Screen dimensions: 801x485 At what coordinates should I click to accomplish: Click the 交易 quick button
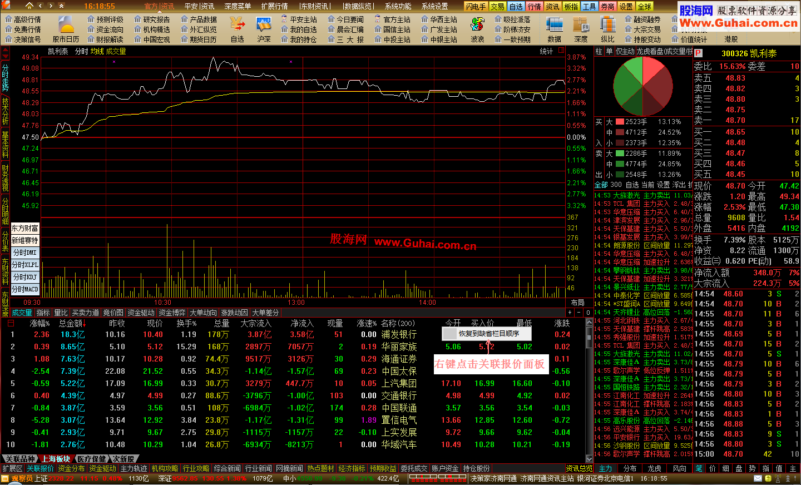pos(497,6)
